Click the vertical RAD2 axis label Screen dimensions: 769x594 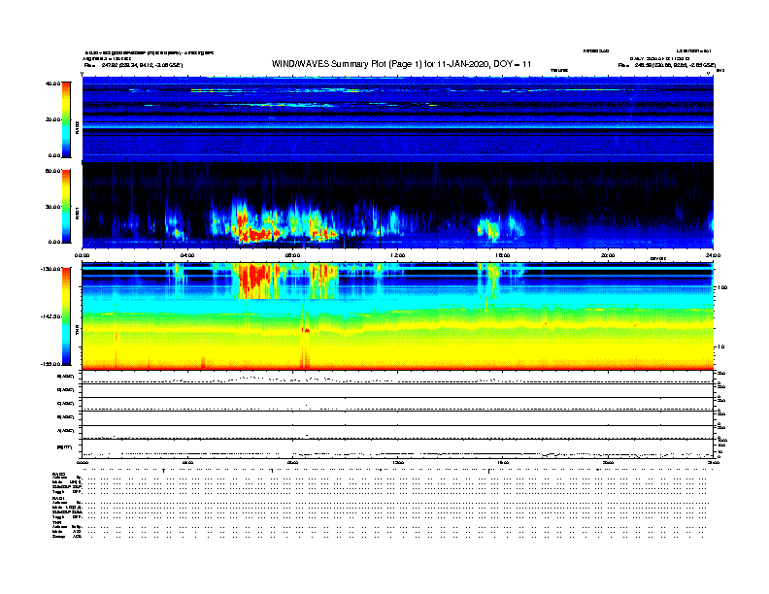(x=77, y=128)
